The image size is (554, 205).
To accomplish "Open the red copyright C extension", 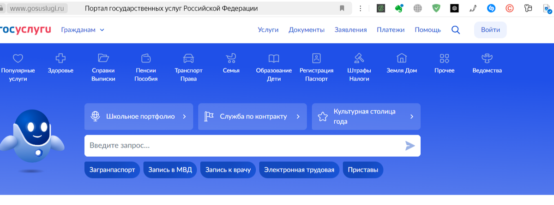I will (x=510, y=8).
